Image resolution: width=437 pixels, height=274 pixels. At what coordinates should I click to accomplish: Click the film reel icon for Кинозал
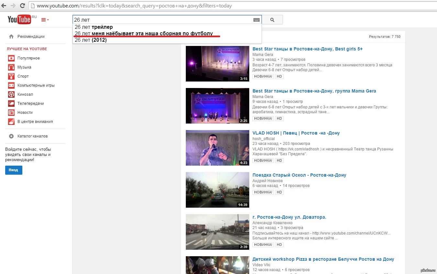[x=11, y=94]
